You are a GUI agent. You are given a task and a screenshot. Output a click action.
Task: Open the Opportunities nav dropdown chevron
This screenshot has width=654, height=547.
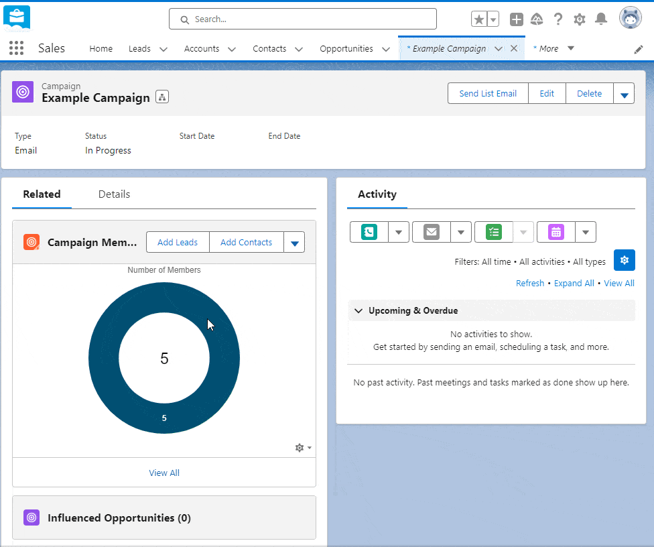386,49
